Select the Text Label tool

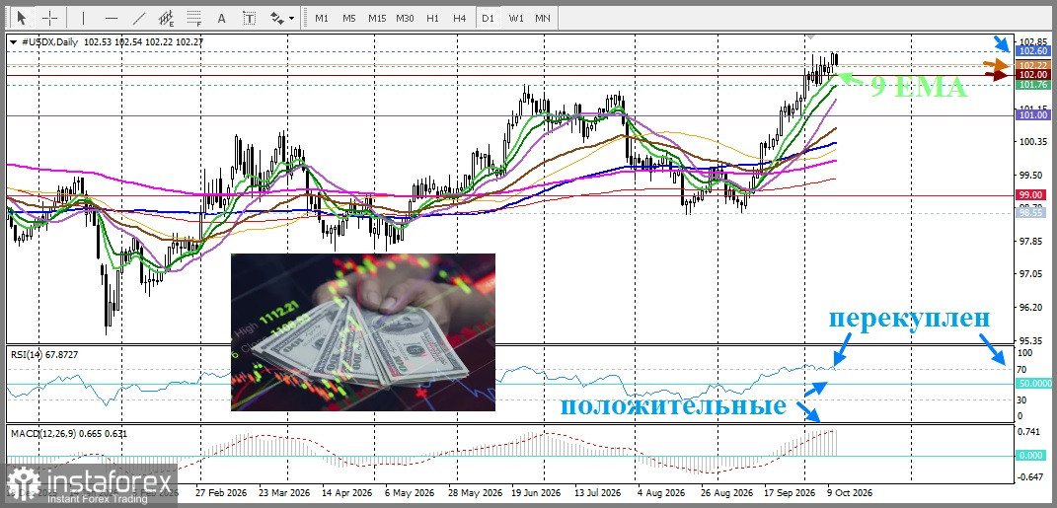(250, 18)
